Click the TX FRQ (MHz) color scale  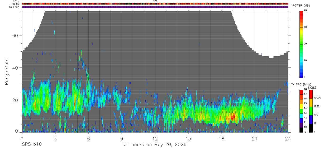click(x=301, y=111)
